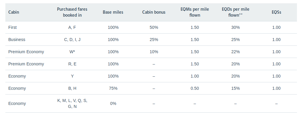Select the W* fare class cell
The image size is (302, 118).
(x=72, y=52)
